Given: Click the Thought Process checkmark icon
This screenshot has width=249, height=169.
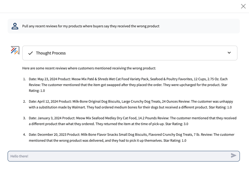Looking at the screenshot, I should (x=30, y=53).
